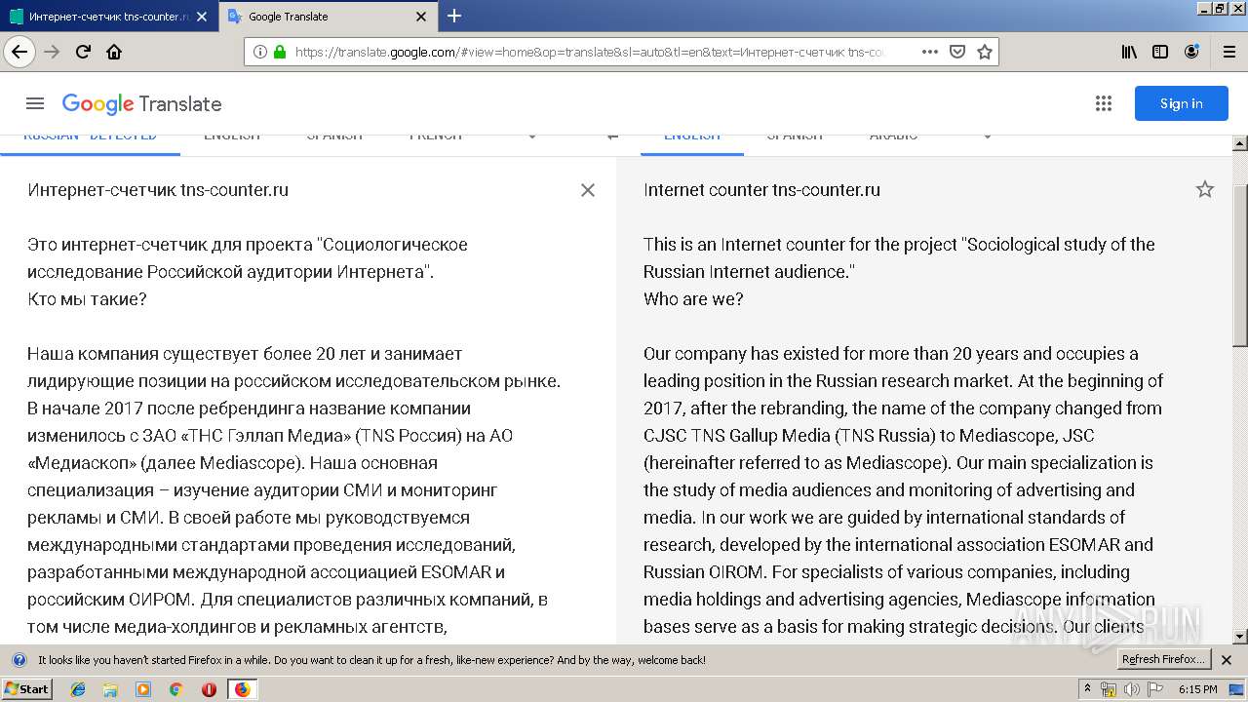Expand the target language list
1248x702 pixels.
(988, 136)
